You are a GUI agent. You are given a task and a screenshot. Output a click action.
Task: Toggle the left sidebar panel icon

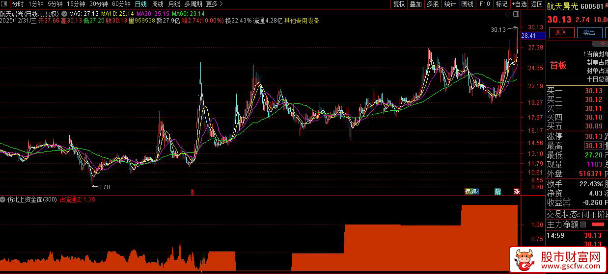point(4,4)
